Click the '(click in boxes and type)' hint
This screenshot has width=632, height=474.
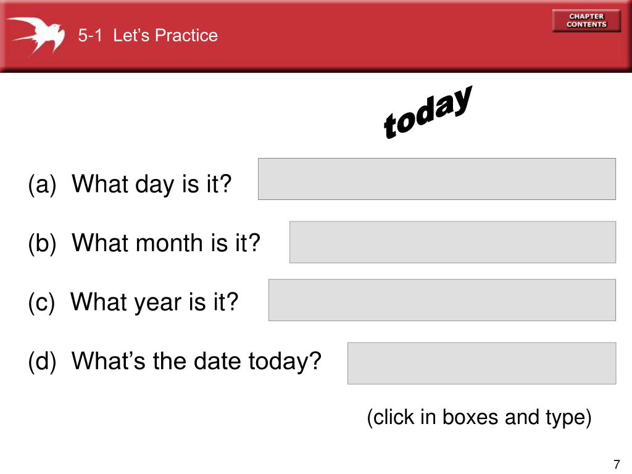(x=479, y=417)
